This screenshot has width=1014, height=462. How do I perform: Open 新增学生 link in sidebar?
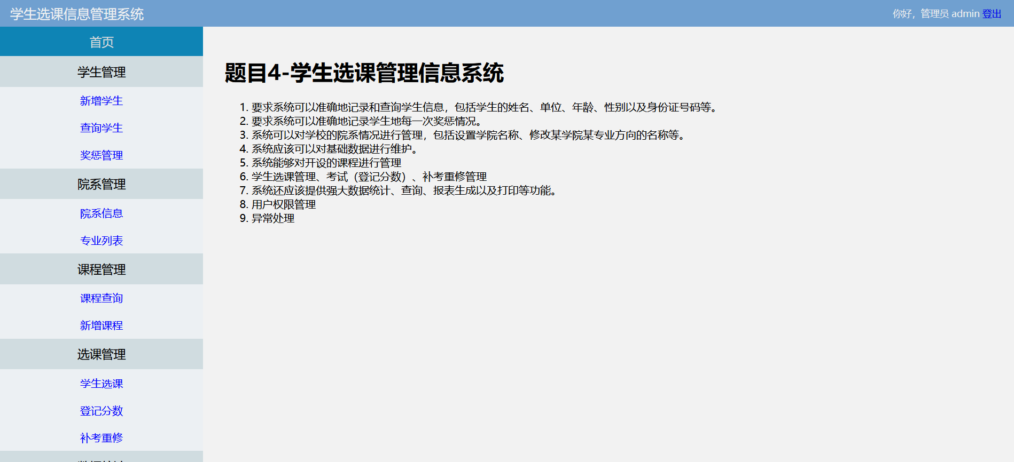point(102,101)
